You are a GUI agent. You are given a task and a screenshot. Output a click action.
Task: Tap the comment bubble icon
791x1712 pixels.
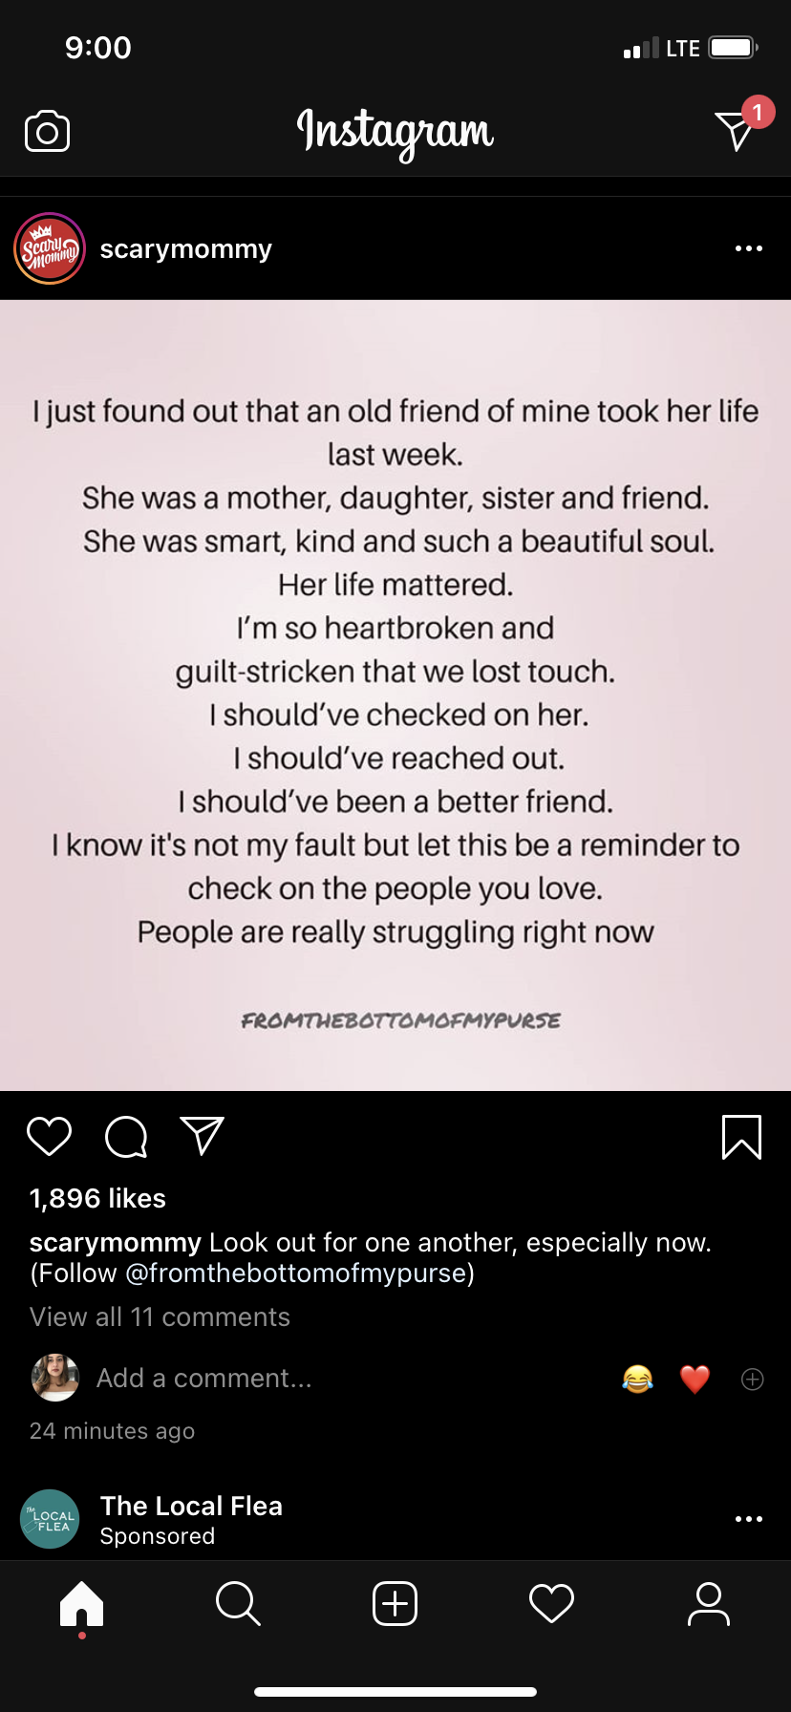tap(126, 1137)
